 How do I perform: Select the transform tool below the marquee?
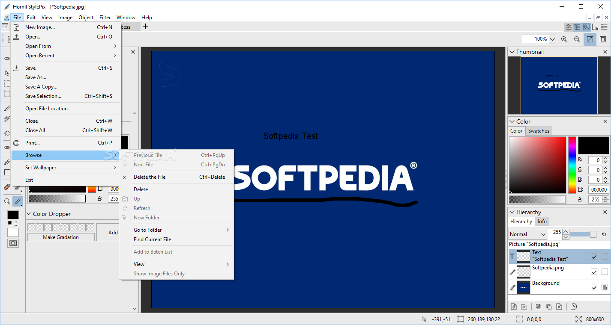[x=7, y=94]
